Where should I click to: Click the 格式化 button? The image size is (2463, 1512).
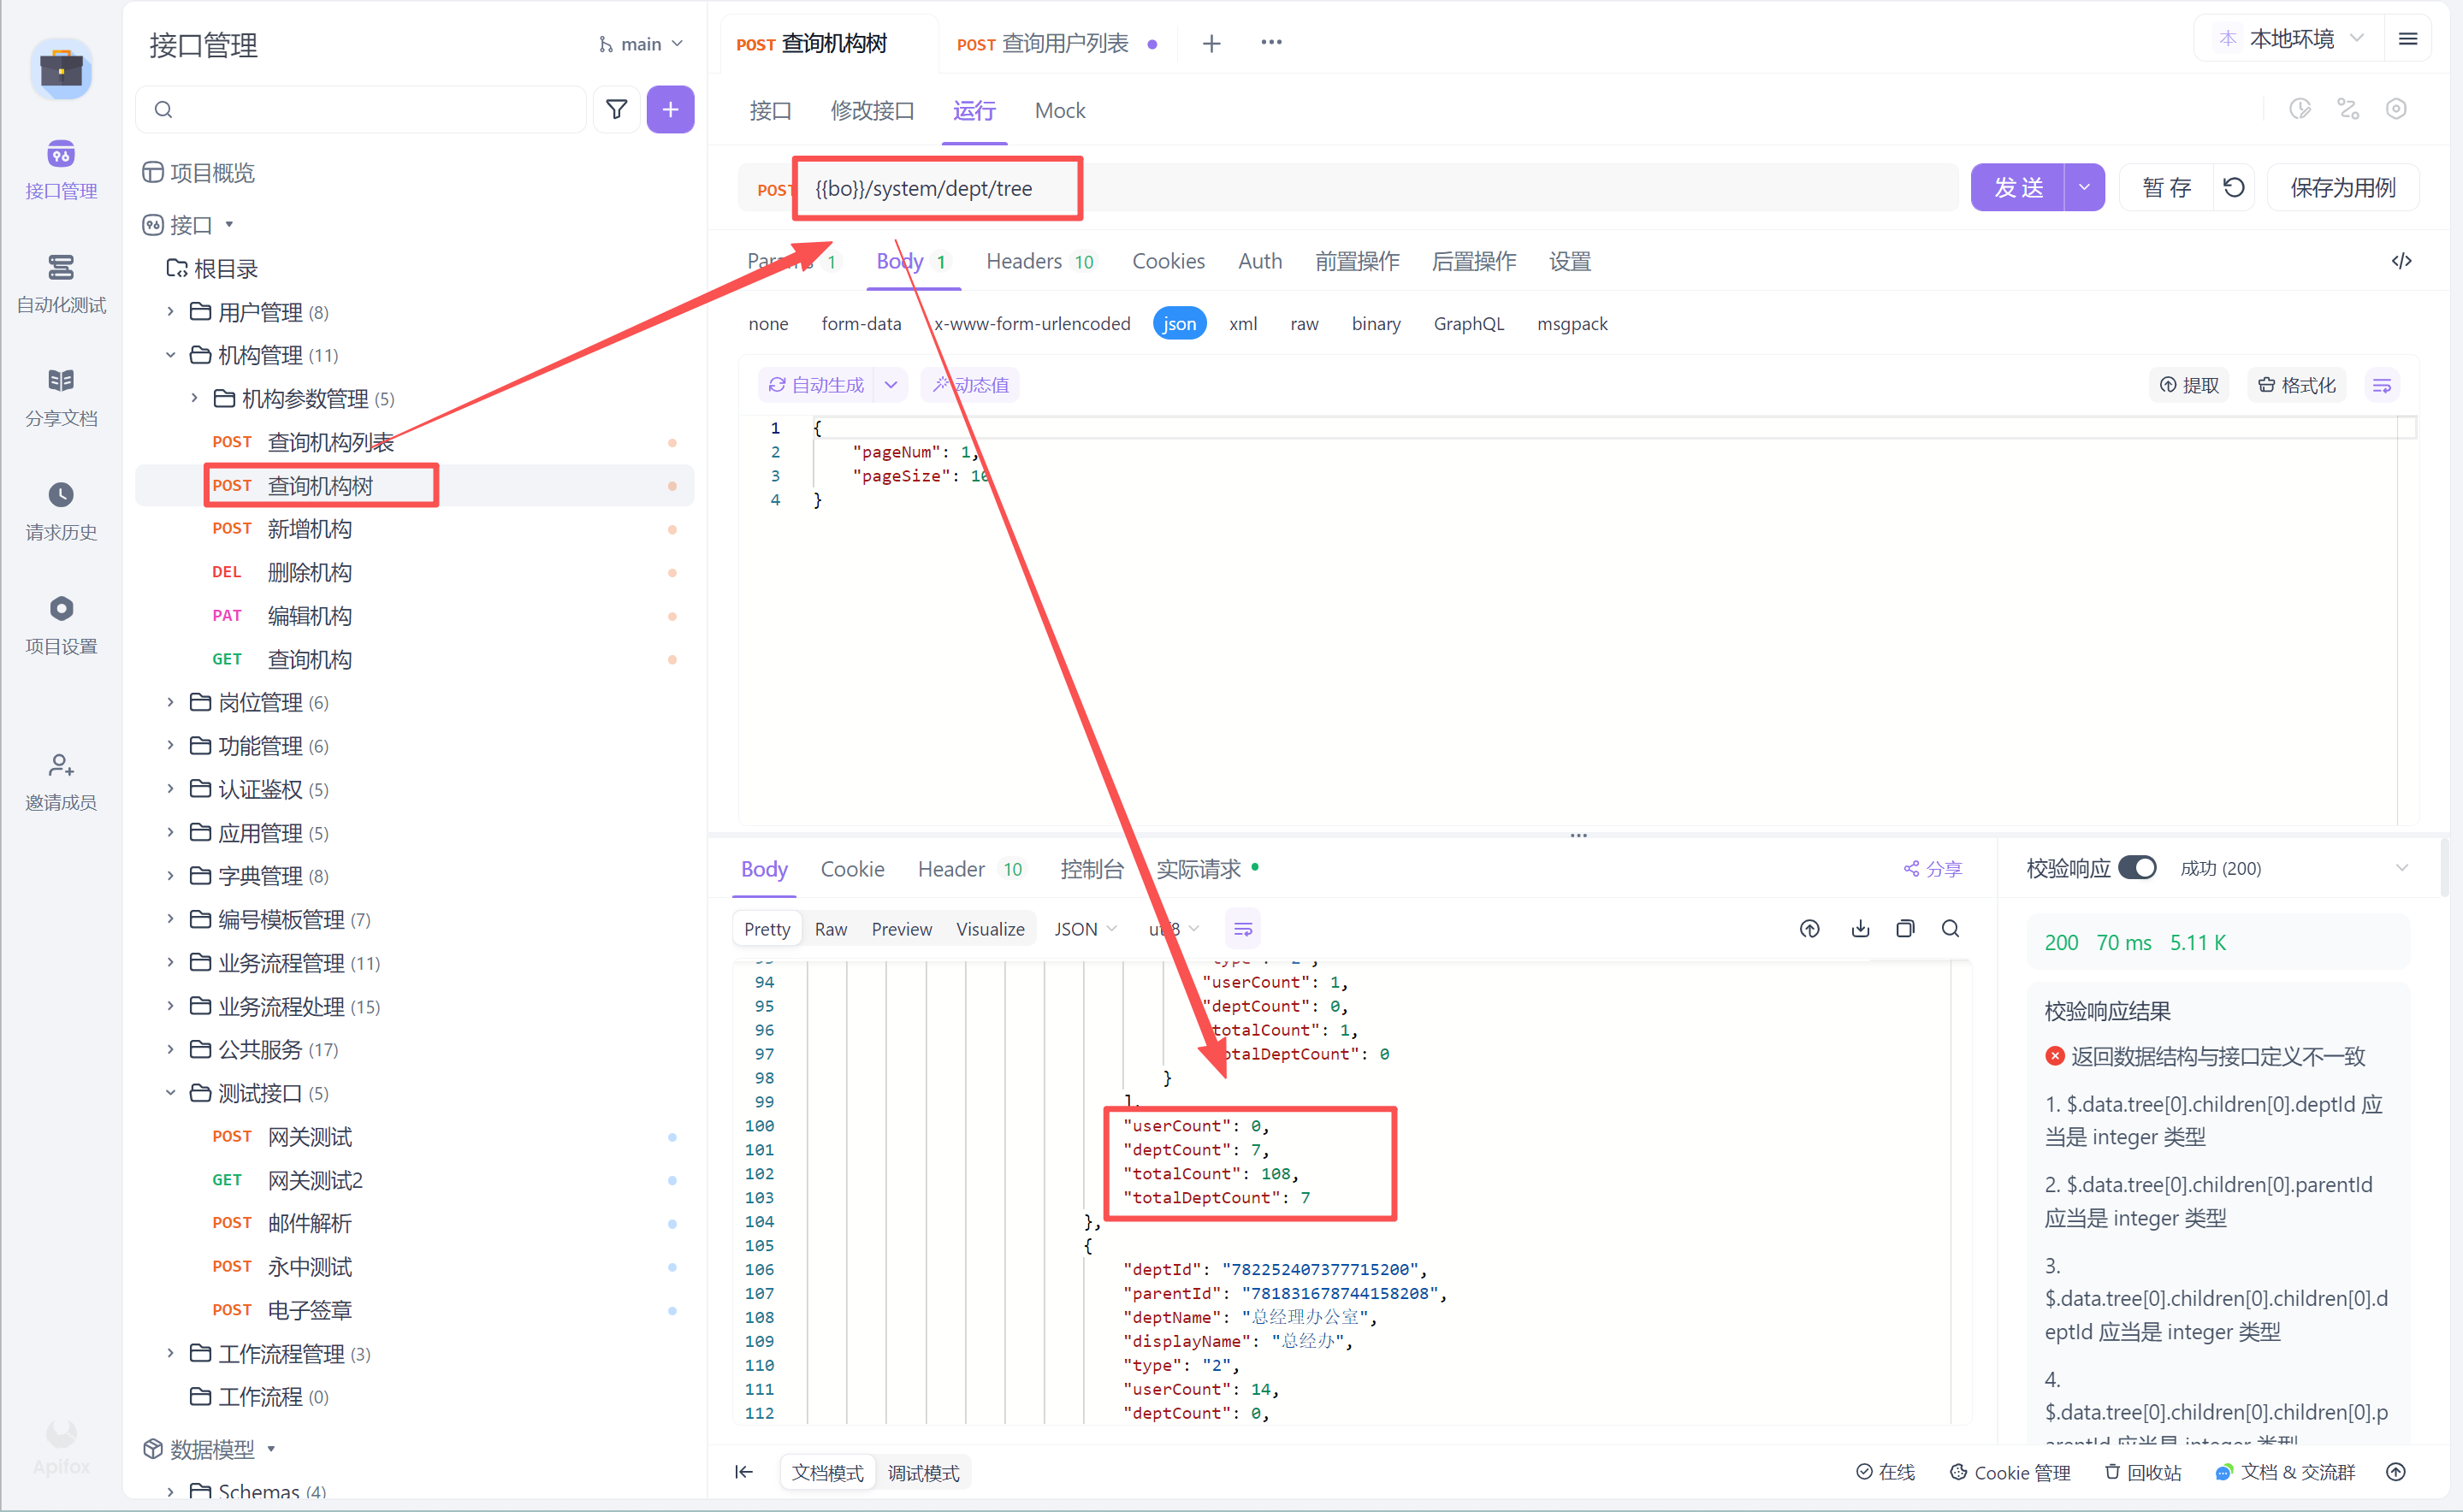point(2297,385)
